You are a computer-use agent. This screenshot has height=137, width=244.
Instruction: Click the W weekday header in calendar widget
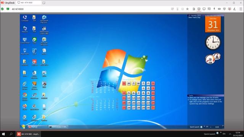[x=138, y=83]
